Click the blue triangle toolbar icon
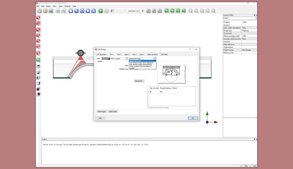This screenshot has width=293, height=169. click(x=94, y=11)
